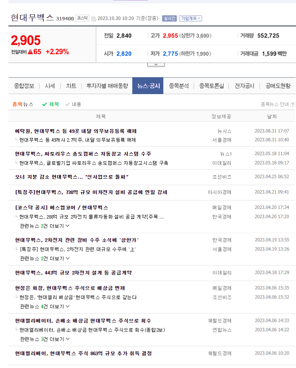Screen dimensions: 296x368
Task: Open the 기업개요 dropdown
Action: tap(191, 18)
